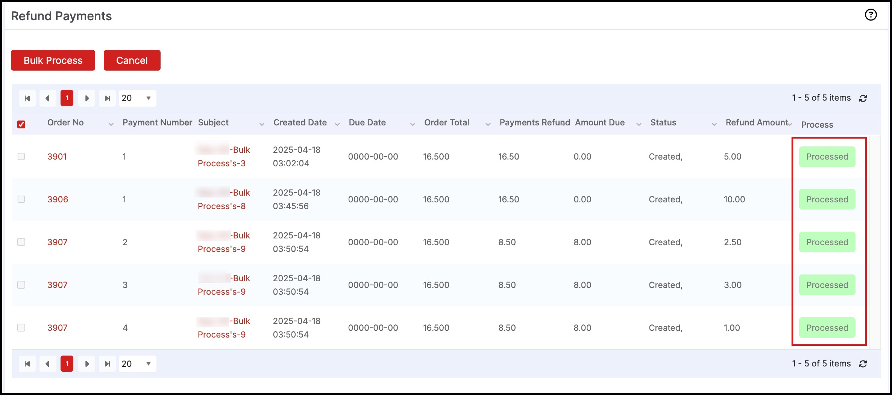Click Processed button for 3907 payment number 3
Image resolution: width=892 pixels, height=395 pixels.
[x=827, y=285]
